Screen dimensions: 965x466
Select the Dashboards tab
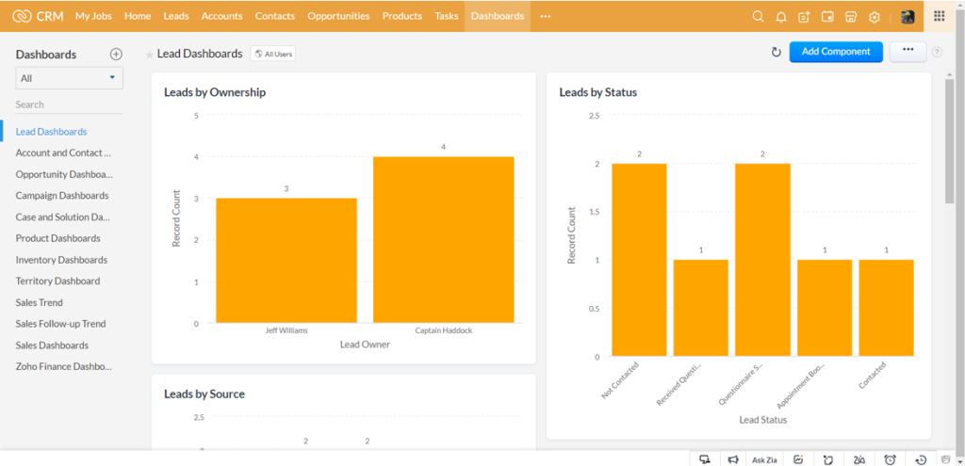pyautogui.click(x=498, y=16)
